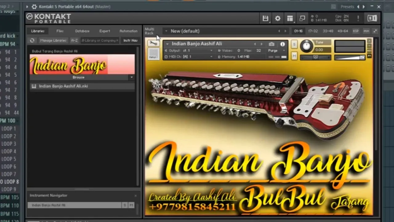Load next multi preset arrow

click(x=285, y=31)
